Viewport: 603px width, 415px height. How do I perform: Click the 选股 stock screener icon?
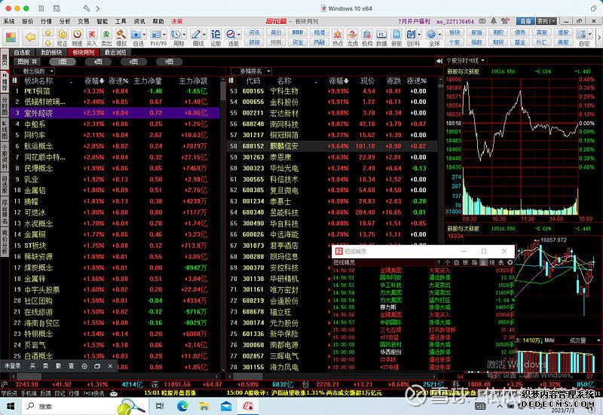pos(231,37)
